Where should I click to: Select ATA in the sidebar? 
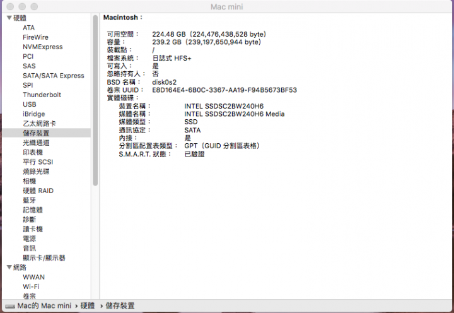point(28,28)
